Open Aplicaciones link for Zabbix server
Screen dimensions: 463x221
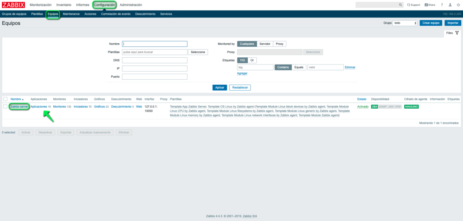point(39,106)
